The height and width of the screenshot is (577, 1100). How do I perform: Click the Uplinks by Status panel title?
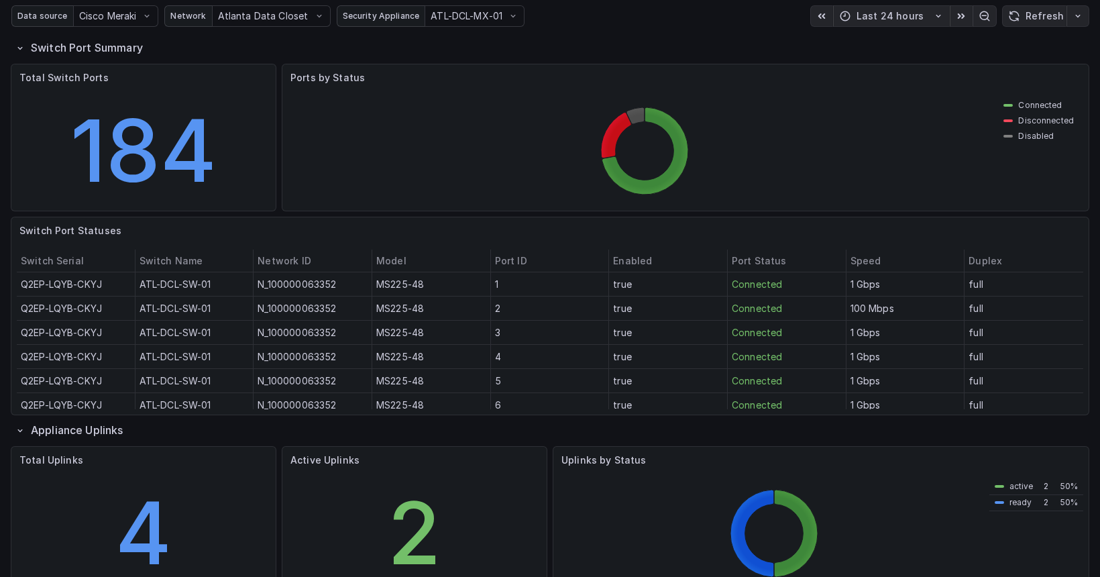(x=604, y=460)
